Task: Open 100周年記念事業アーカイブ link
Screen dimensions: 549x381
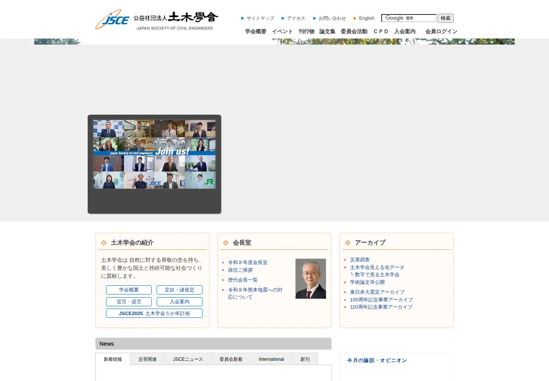Action: 381,300
